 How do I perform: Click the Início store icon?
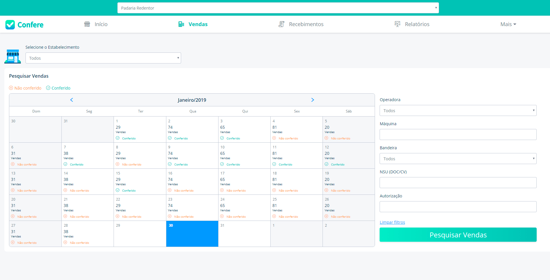87,24
